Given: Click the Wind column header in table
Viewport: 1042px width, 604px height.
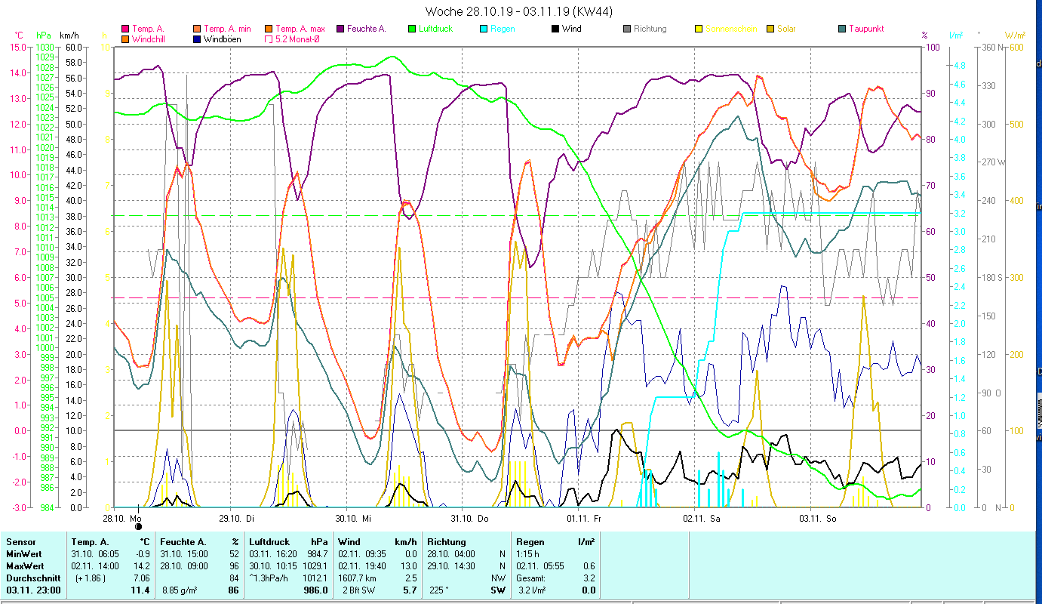Looking at the screenshot, I should 349,542.
